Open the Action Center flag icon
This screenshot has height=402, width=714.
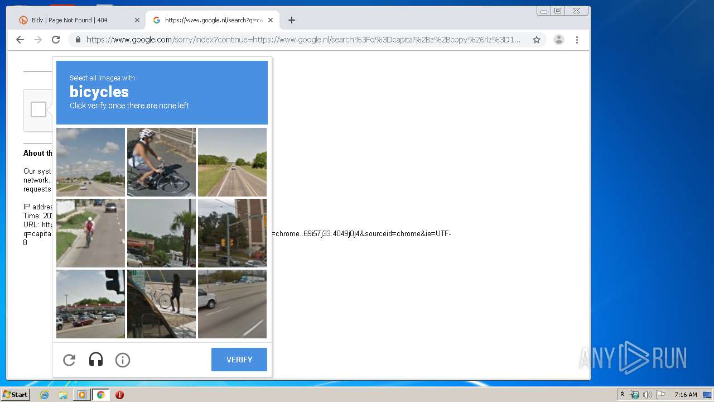(x=660, y=395)
